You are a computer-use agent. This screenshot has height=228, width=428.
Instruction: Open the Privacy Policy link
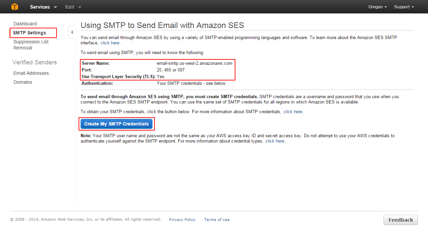point(182,220)
